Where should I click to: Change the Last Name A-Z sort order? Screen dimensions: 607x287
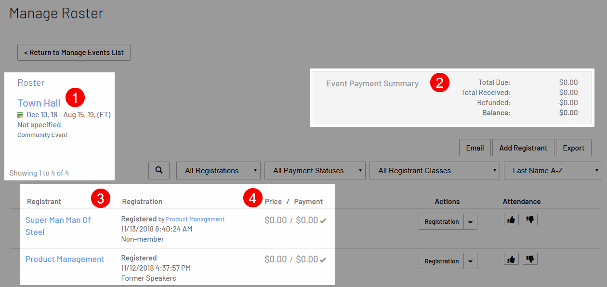pyautogui.click(x=553, y=171)
